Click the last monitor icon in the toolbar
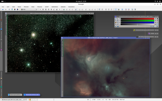The width and height of the screenshot is (162, 101). click(135, 10)
